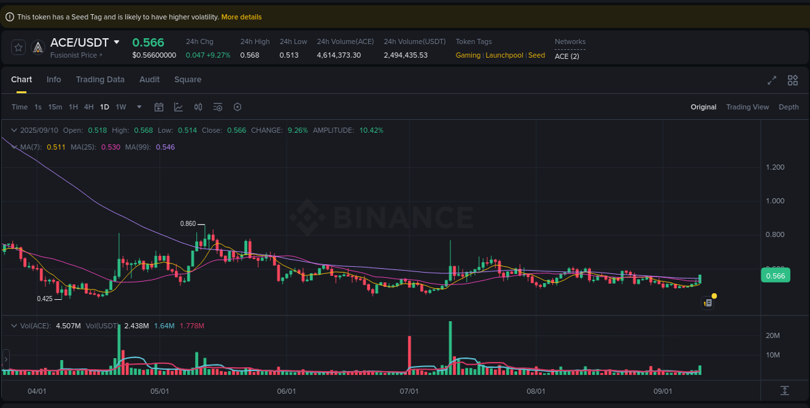Switch chart to Trading View mode
This screenshot has width=810, height=408.
click(x=747, y=107)
